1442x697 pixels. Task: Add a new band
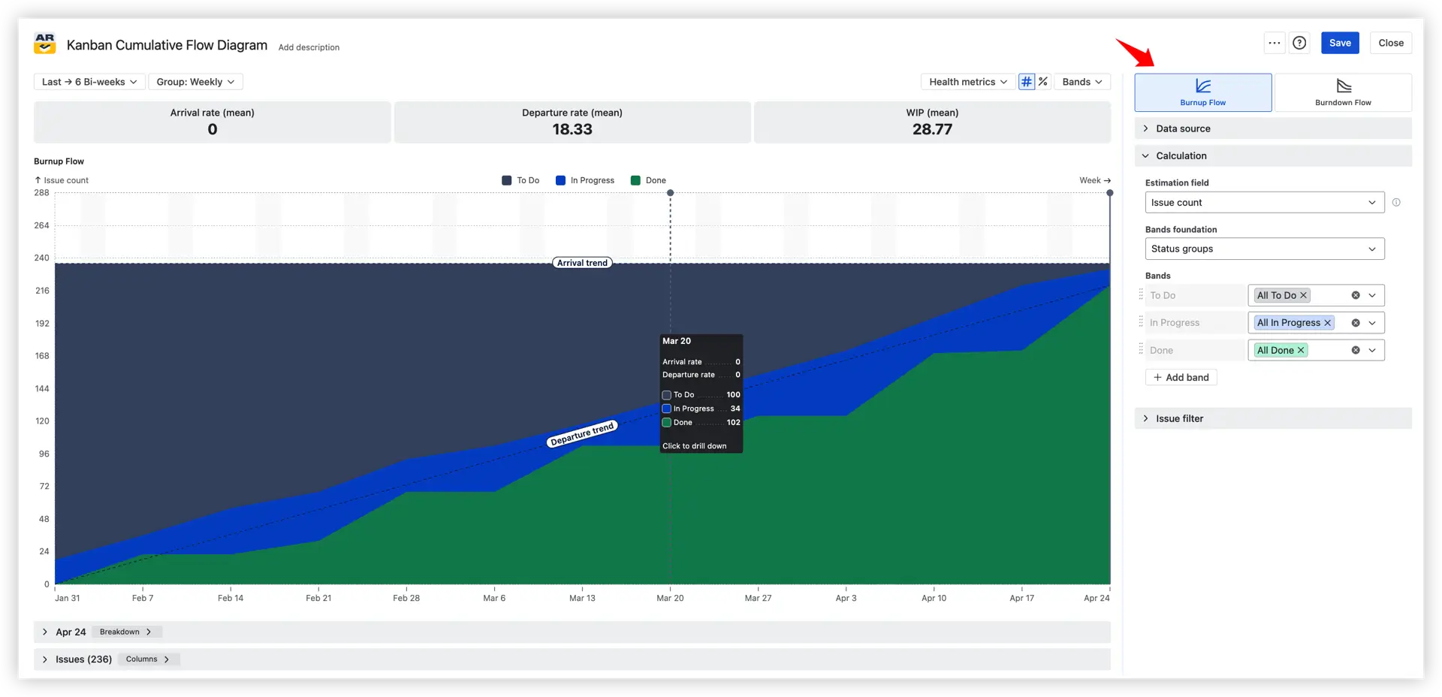point(1181,377)
